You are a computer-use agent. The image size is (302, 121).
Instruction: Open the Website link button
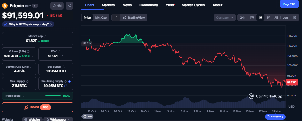32,119
